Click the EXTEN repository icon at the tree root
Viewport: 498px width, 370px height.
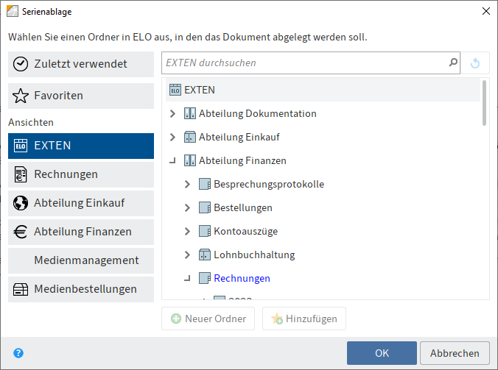[x=175, y=90]
